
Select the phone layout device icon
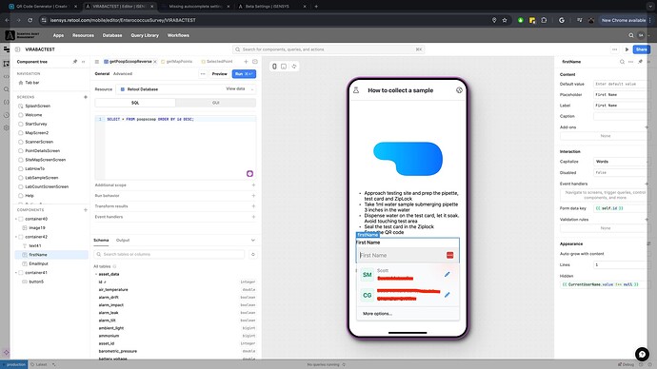(x=274, y=67)
